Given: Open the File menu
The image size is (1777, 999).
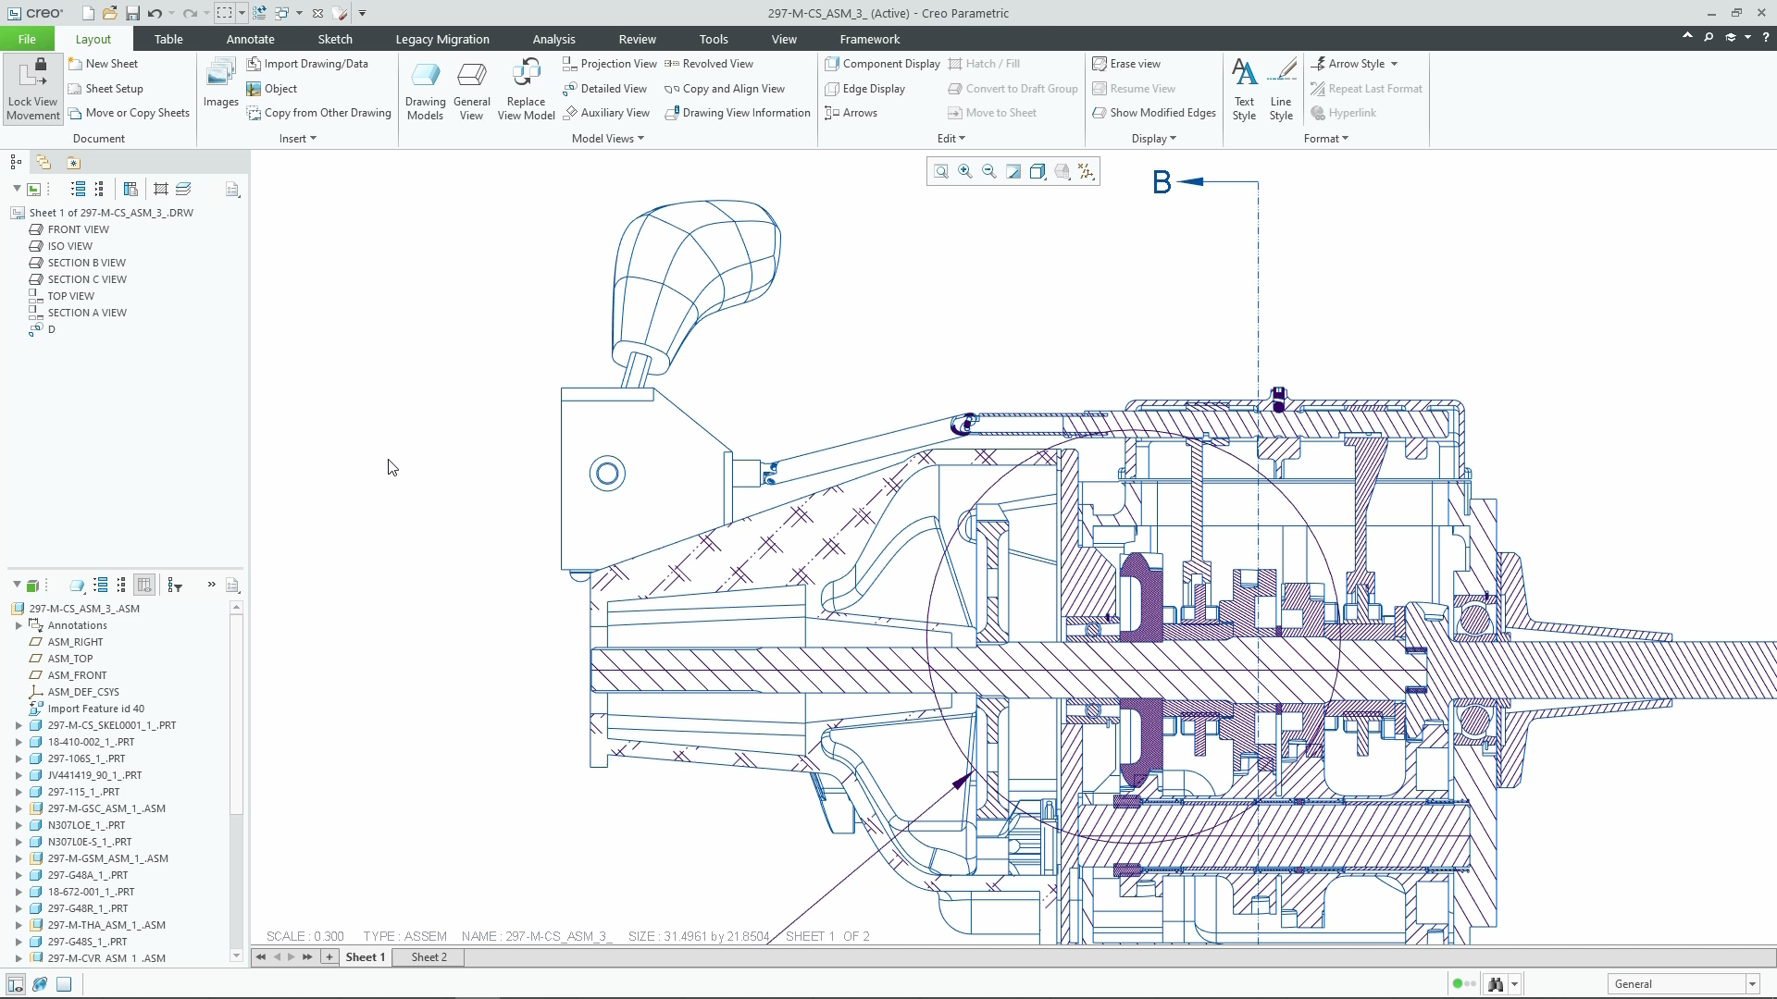Looking at the screenshot, I should pyautogui.click(x=27, y=39).
